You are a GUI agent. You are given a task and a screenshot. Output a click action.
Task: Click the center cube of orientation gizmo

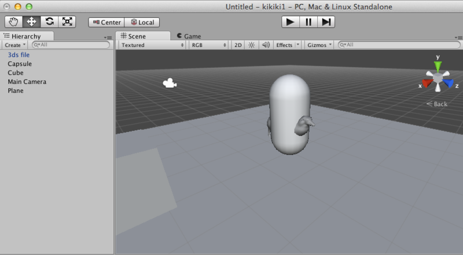click(x=438, y=78)
